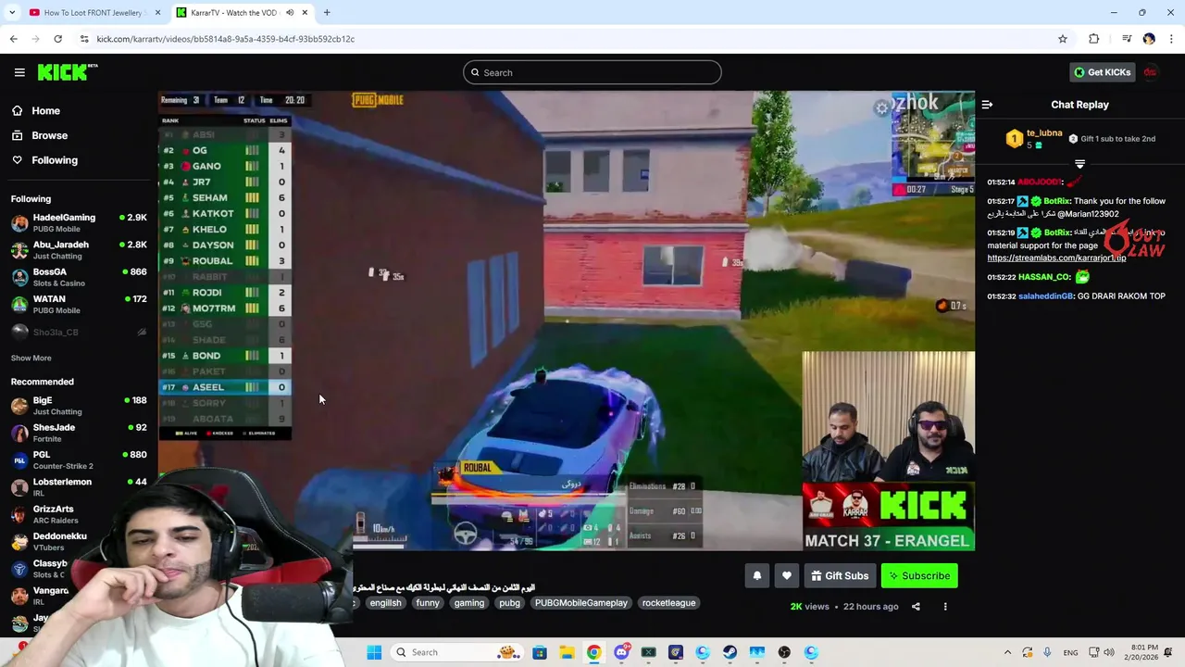The image size is (1185, 667).
Task: Open the tab search dropdown
Action: click(11, 12)
